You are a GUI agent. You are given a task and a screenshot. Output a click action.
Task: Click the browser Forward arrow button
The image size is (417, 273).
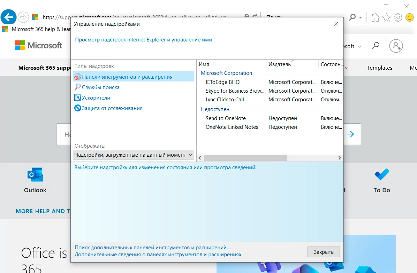23,17
